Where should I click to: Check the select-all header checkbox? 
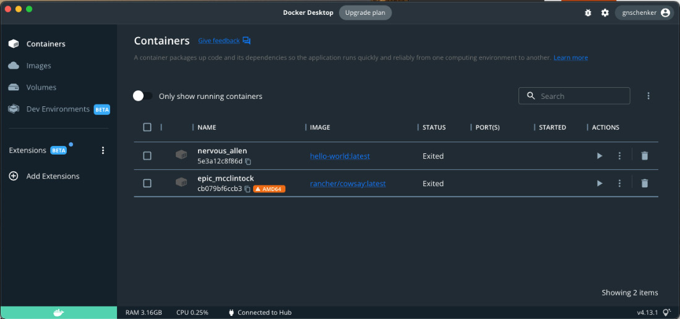tap(147, 127)
